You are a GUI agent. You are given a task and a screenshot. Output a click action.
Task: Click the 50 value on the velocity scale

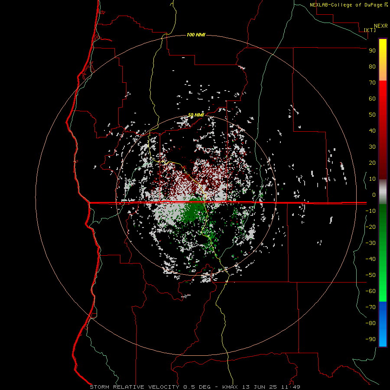[372, 115]
